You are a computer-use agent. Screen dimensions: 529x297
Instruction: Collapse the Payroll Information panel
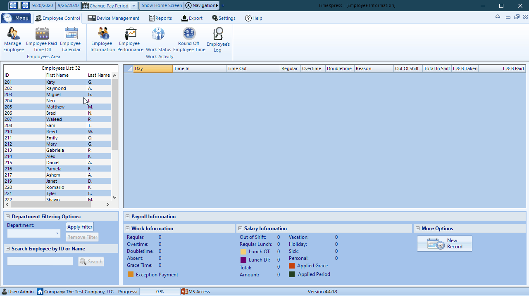click(127, 217)
